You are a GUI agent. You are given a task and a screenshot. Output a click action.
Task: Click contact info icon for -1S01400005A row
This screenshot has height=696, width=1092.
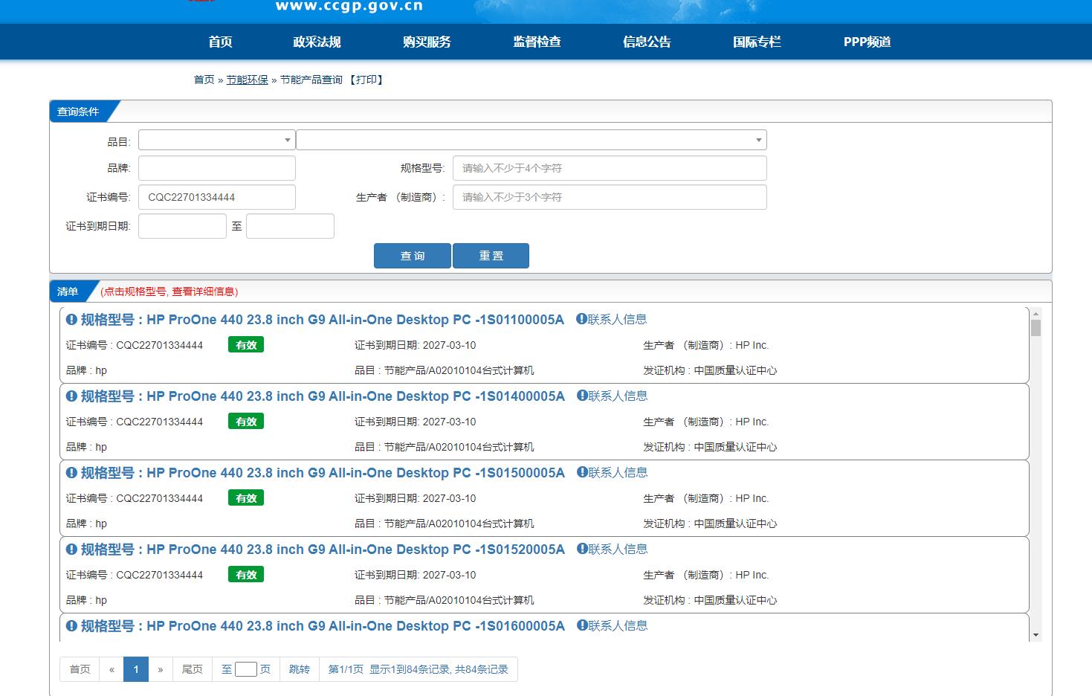tap(583, 396)
